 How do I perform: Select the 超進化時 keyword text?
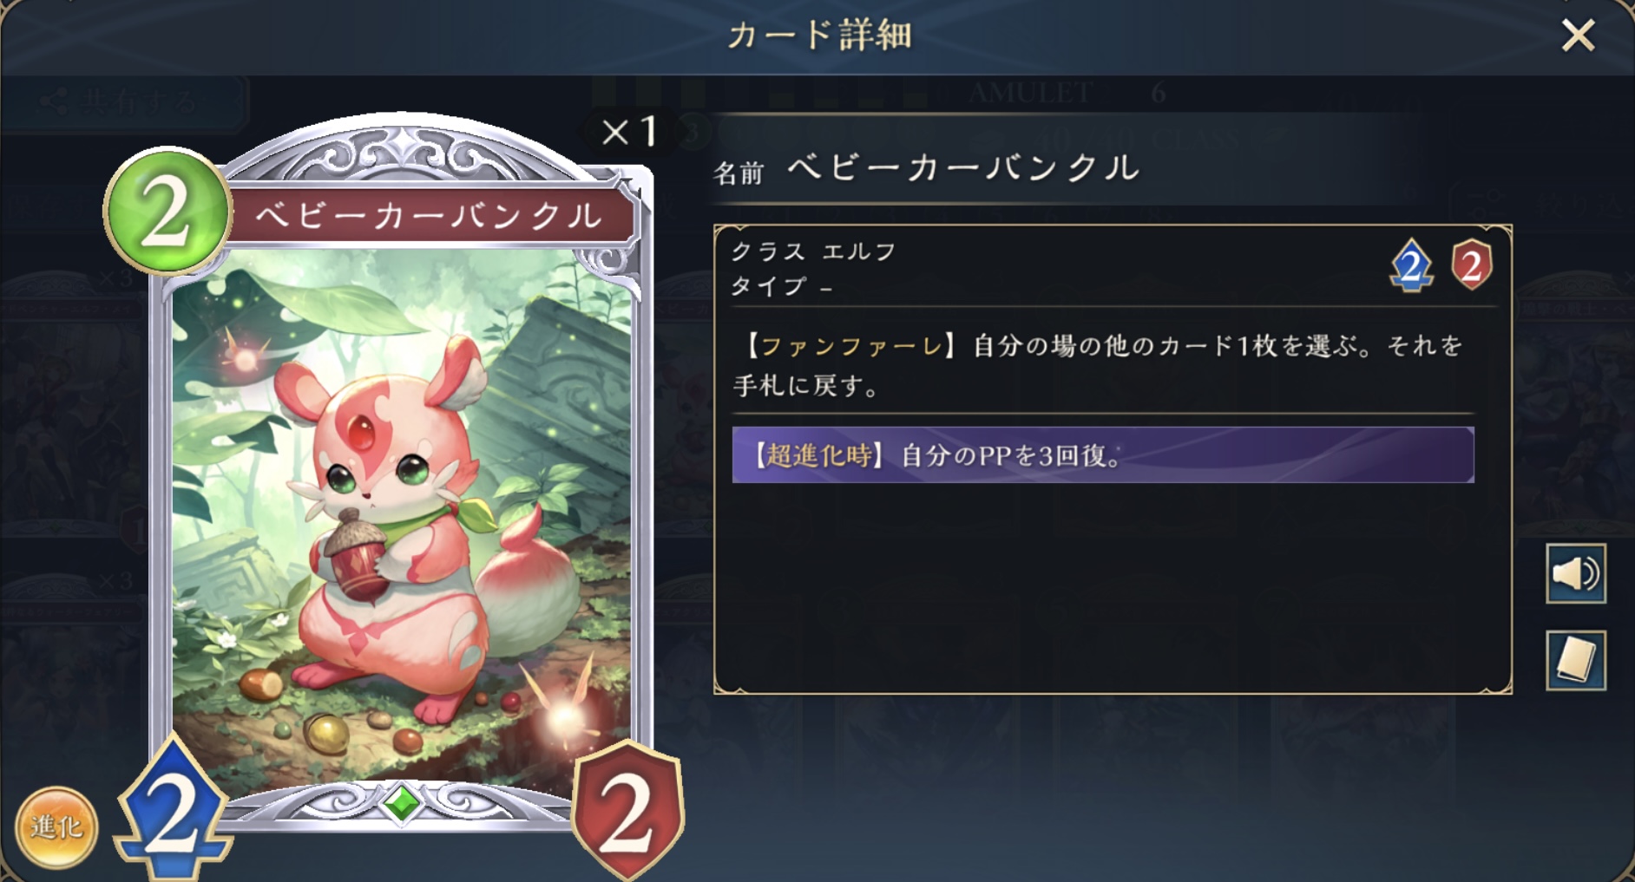[817, 455]
